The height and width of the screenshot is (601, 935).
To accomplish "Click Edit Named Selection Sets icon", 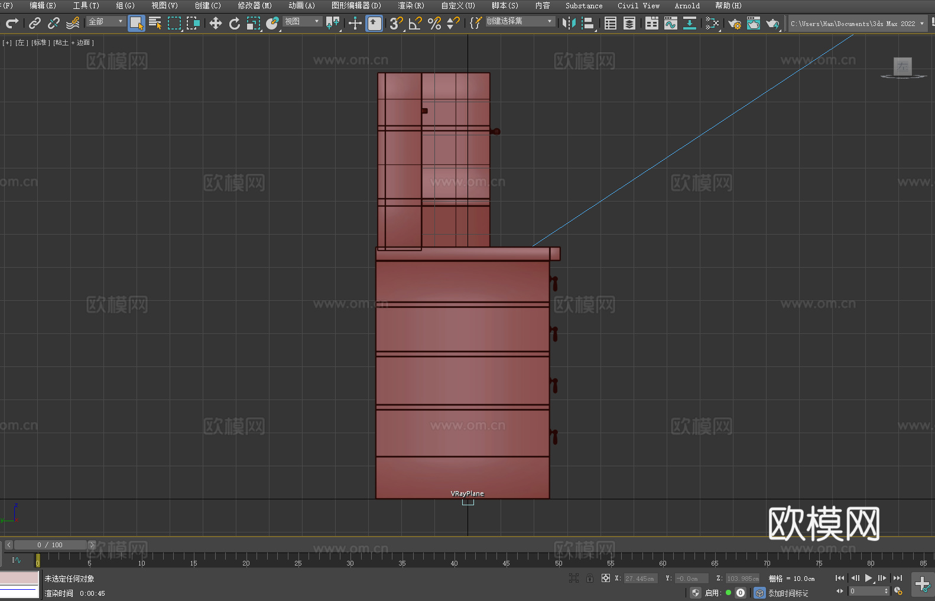I will coord(476,23).
